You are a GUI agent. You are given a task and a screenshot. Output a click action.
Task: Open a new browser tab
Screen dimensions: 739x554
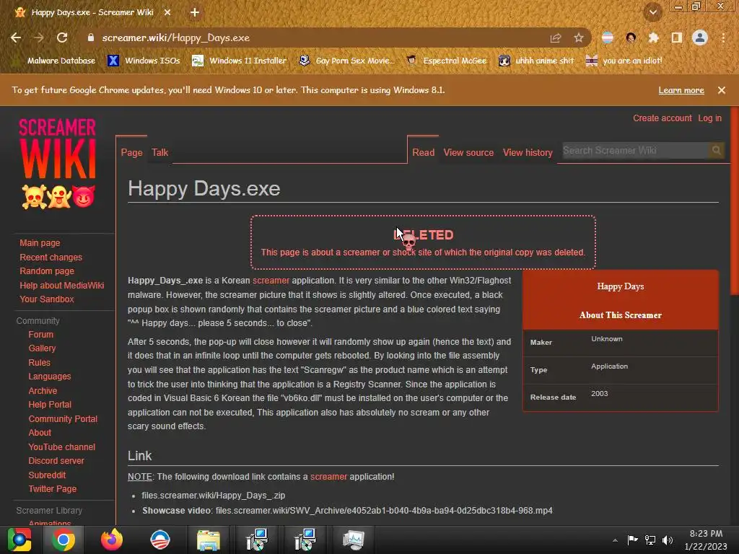(195, 13)
